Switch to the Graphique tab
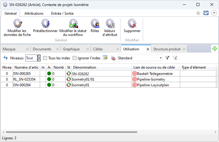This screenshot has height=142, width=219. (71, 49)
